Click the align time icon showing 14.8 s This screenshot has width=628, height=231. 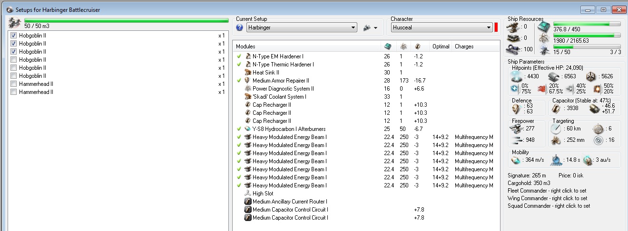tap(556, 160)
